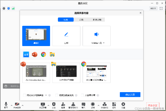Filter windows by the PowerPoint icon

pyautogui.click(x=35, y=54)
